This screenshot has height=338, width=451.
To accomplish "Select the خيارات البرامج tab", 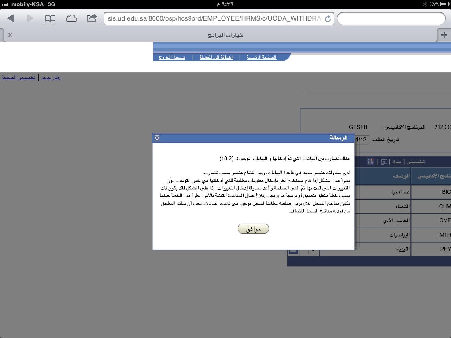I will (225, 35).
